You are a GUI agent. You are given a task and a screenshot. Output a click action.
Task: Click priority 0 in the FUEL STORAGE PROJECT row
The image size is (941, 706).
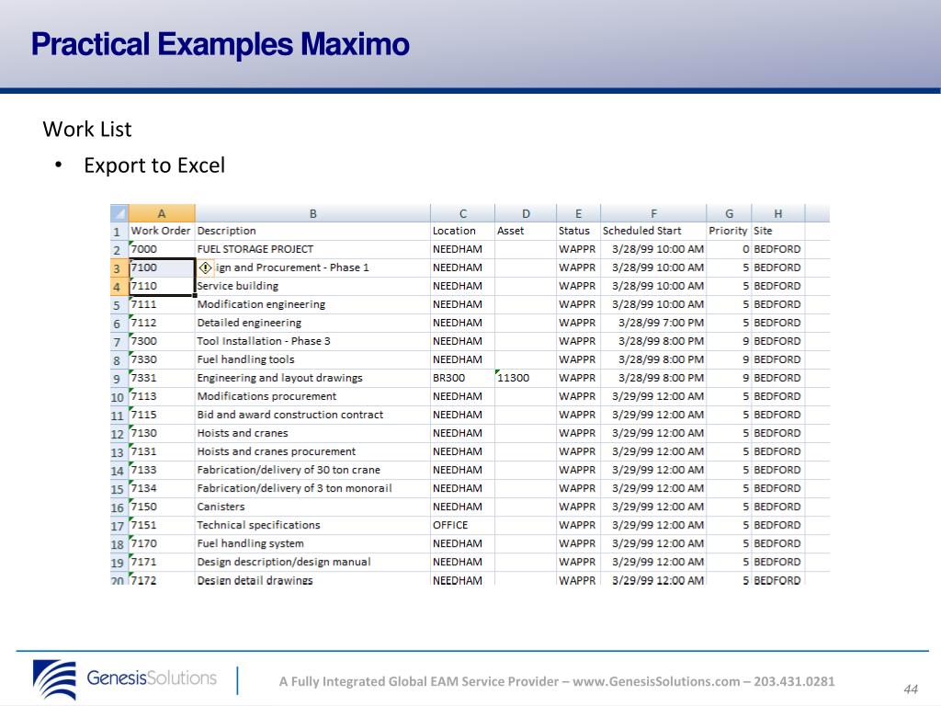[729, 250]
